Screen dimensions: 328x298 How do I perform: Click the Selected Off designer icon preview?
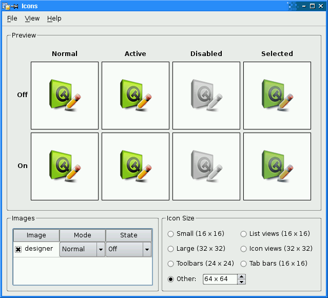click(x=277, y=96)
